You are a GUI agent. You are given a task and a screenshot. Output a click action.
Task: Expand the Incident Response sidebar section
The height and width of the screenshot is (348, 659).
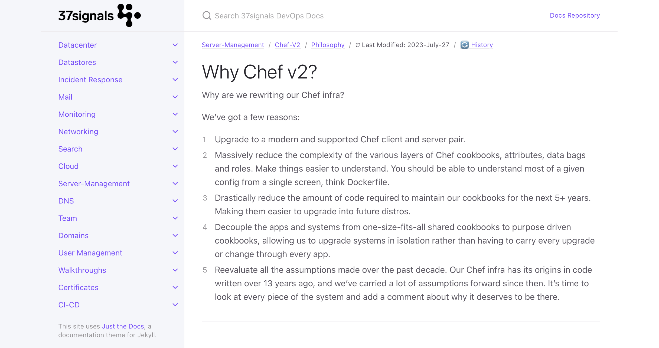point(175,80)
